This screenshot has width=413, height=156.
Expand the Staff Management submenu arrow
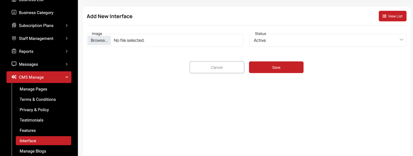click(67, 38)
